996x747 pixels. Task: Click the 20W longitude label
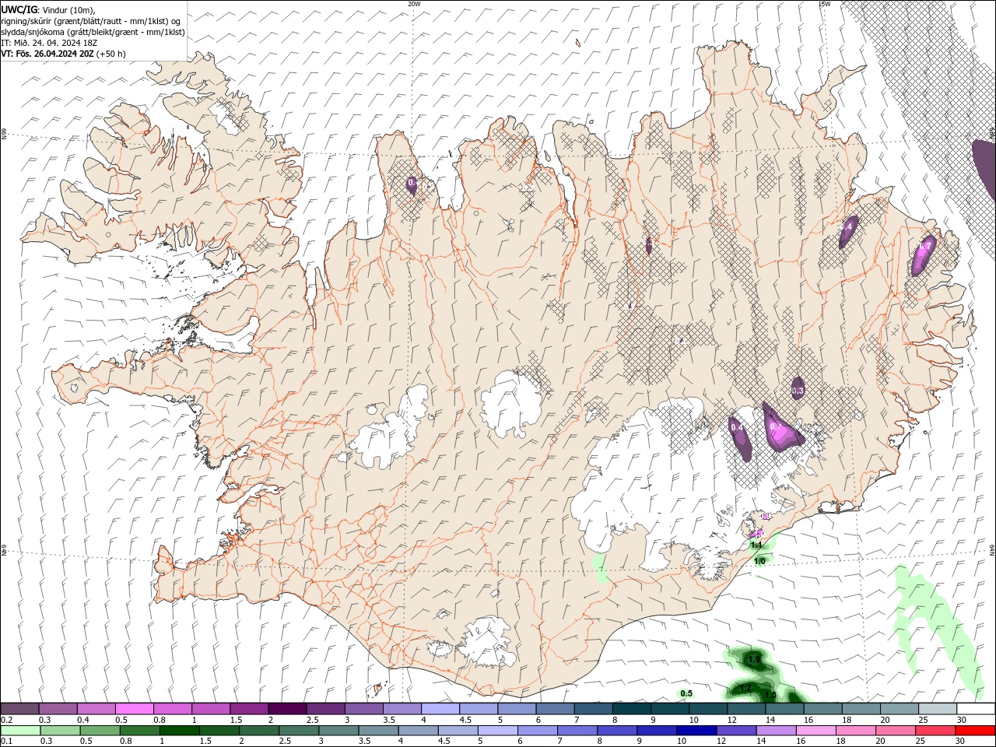[x=415, y=4]
